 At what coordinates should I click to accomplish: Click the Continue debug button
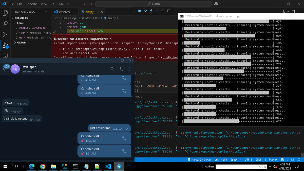tap(140, 11)
